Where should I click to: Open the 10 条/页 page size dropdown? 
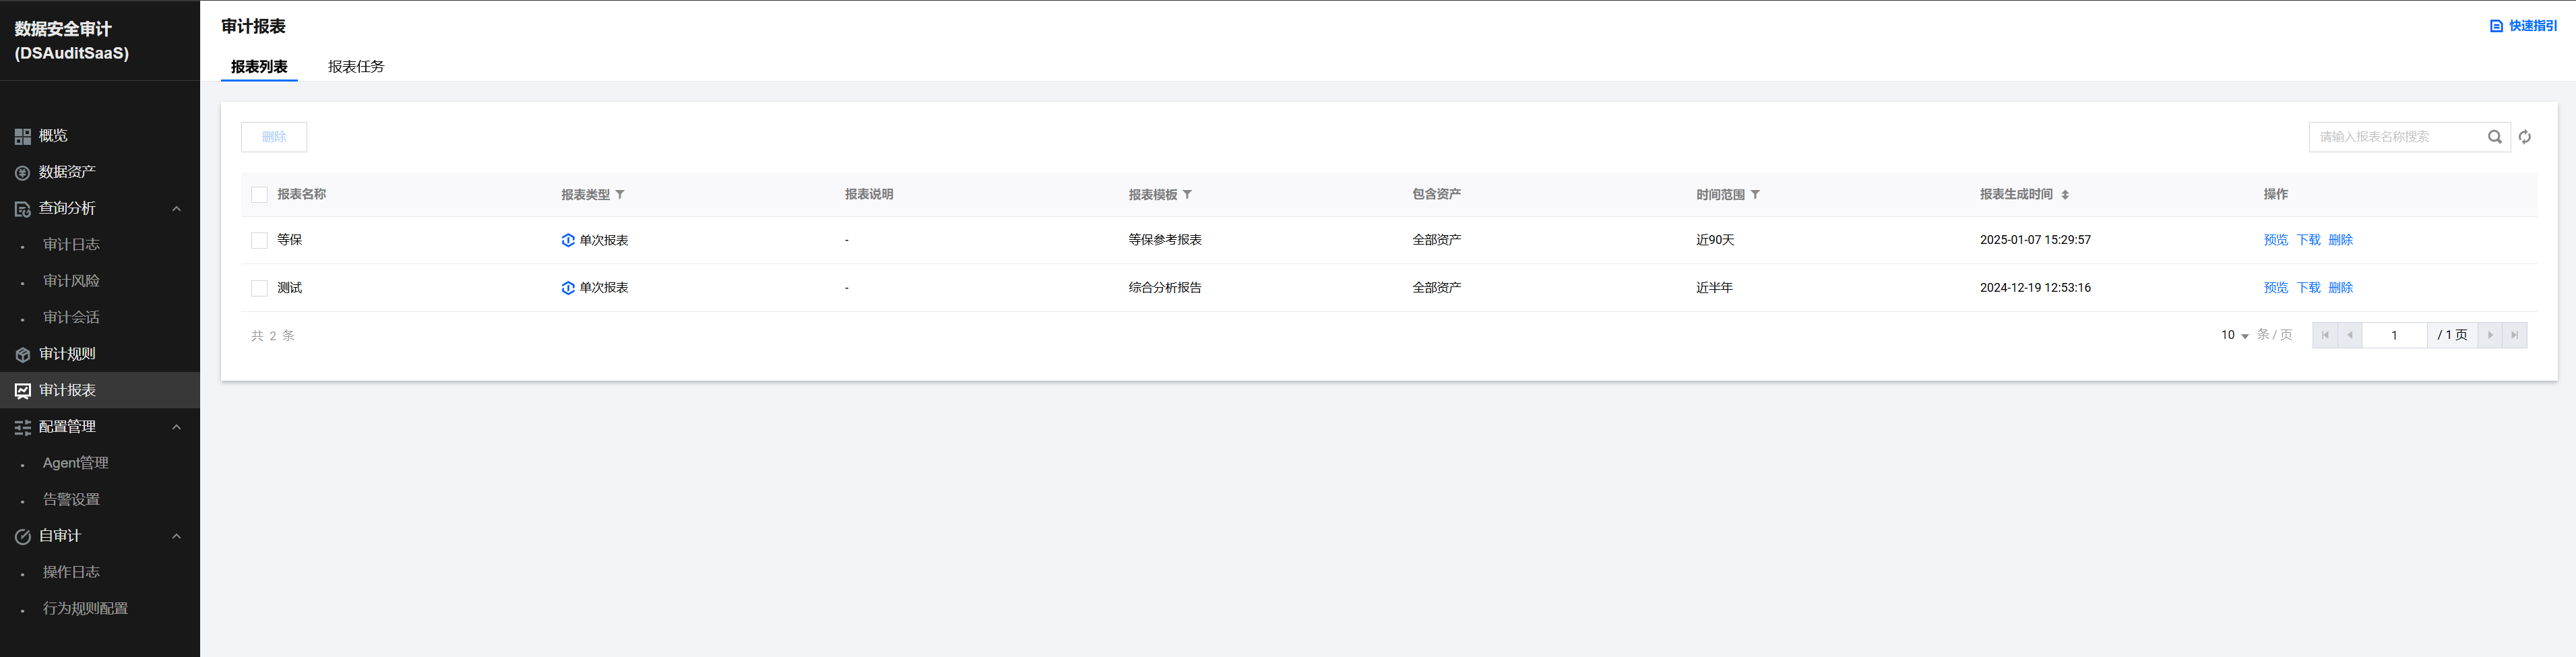pos(2234,335)
